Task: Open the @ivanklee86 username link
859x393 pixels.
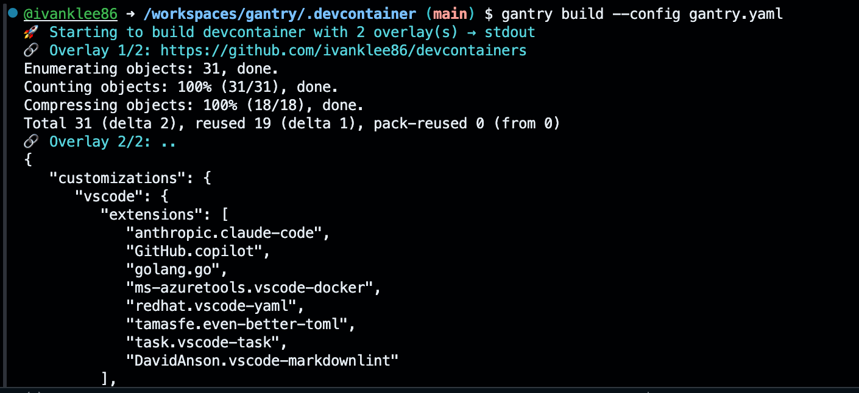Action: click(70, 14)
